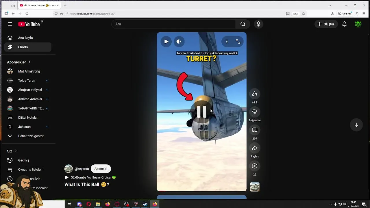Open Dijital Notalar. channel

tap(28, 118)
